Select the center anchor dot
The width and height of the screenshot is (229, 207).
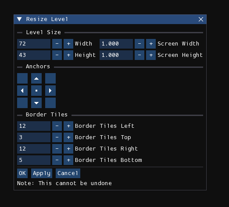[x=36, y=91]
